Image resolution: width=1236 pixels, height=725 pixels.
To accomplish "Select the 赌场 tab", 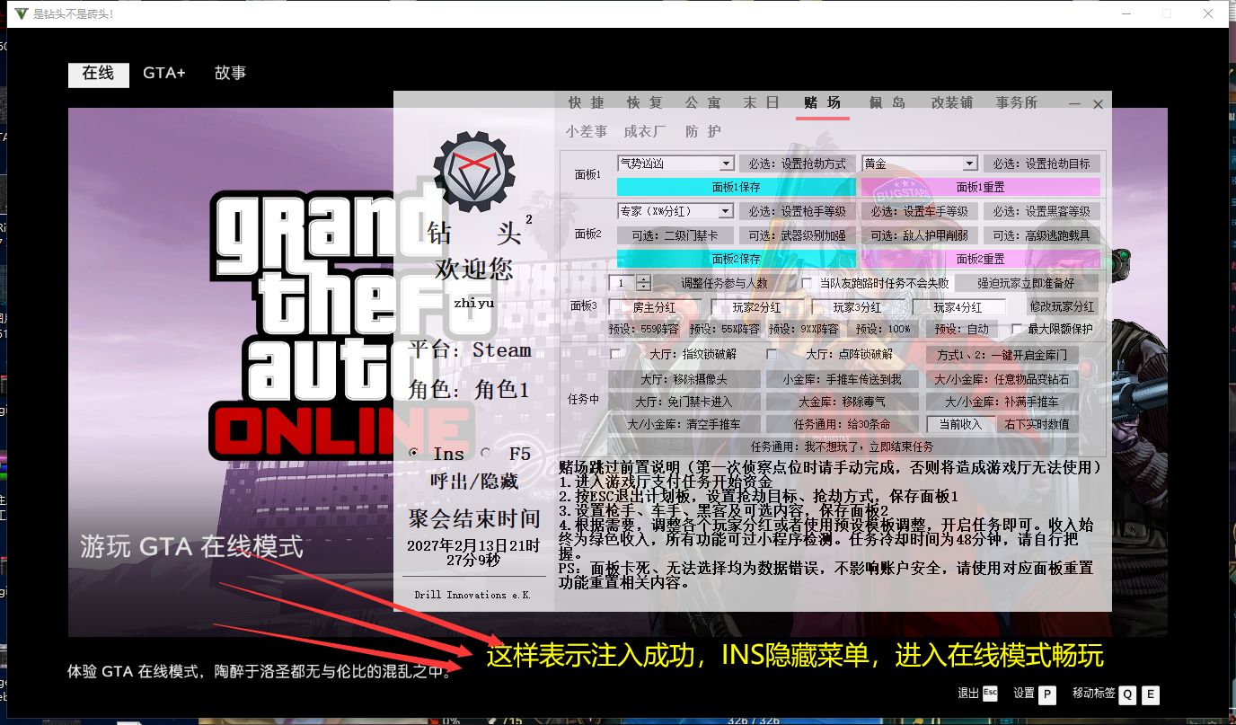I will [823, 102].
